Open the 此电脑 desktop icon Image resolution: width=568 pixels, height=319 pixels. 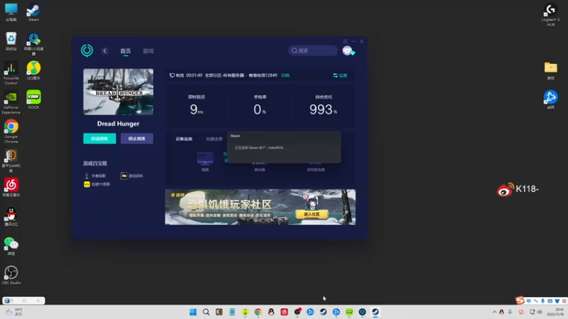11,12
